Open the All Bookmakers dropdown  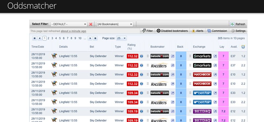[115, 24]
